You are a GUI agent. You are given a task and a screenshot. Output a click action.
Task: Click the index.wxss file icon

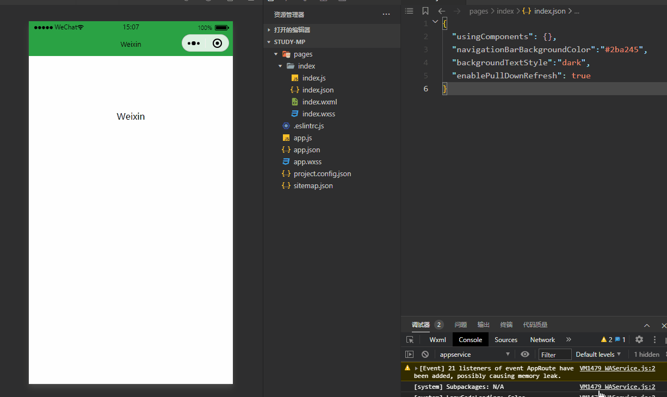tap(295, 114)
